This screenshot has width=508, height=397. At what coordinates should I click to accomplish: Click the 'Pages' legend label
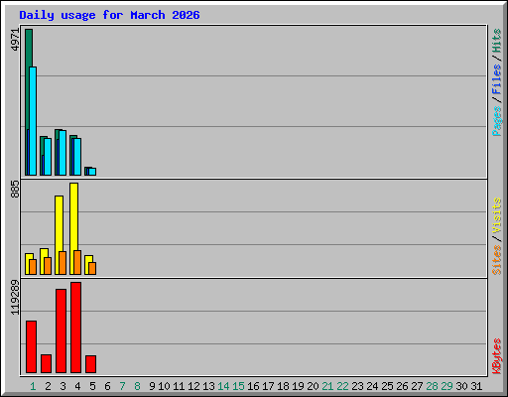497,121
